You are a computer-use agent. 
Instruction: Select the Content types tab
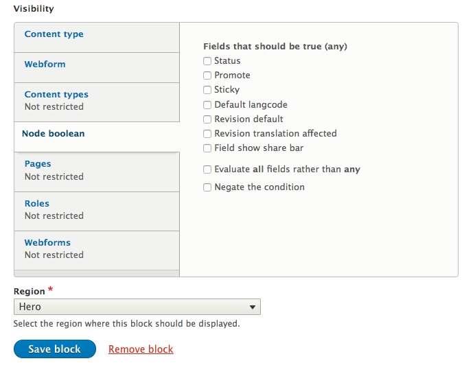97,102
